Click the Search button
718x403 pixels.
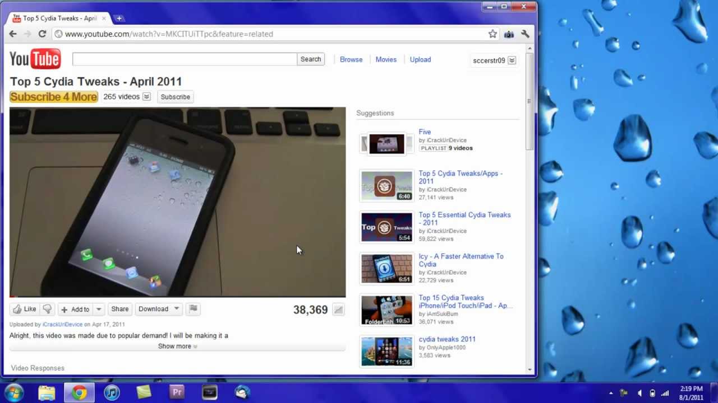tap(311, 59)
